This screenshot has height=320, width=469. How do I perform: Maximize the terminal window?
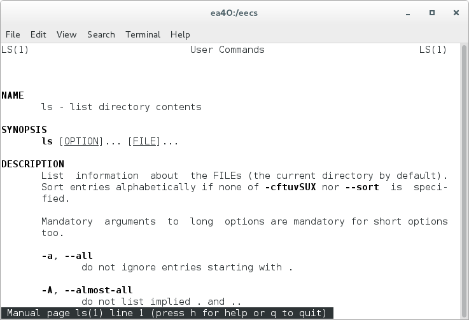(x=432, y=13)
